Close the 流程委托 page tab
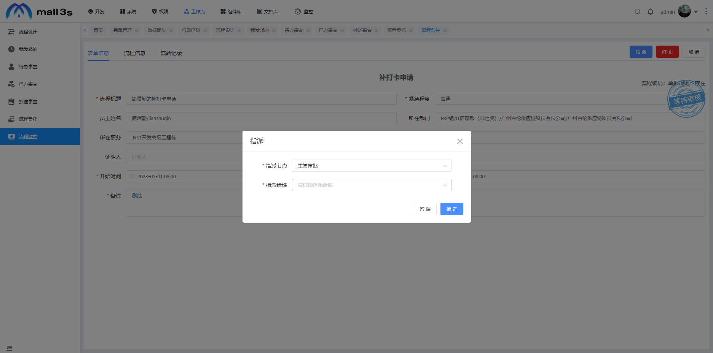The width and height of the screenshot is (713, 353). click(411, 30)
